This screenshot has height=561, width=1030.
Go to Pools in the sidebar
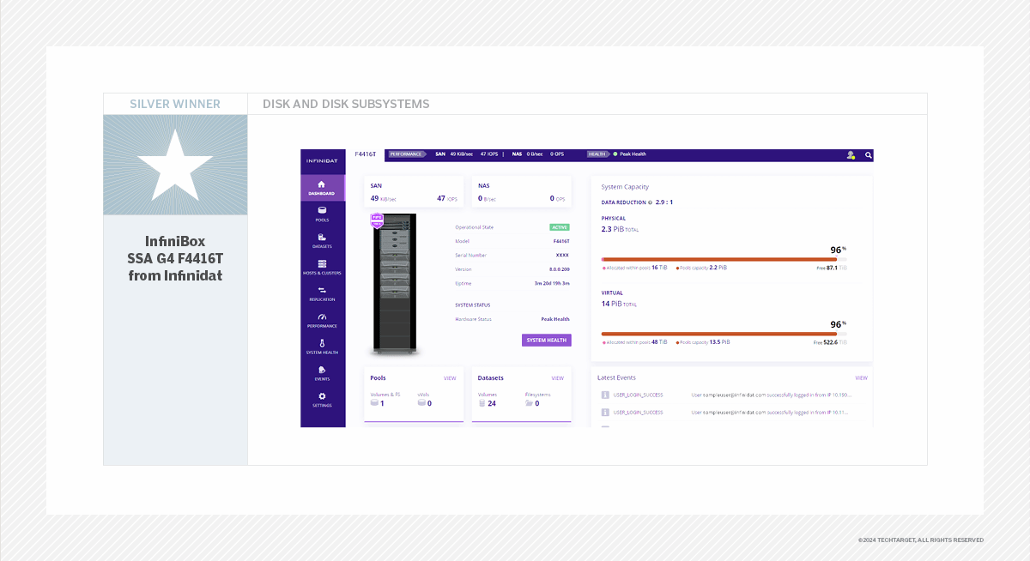(322, 210)
